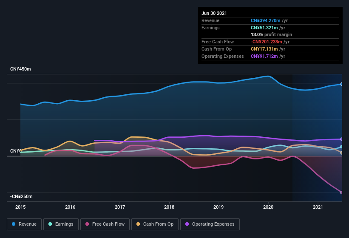Select the Earnings endpoint marker on chart

pyautogui.click(x=342, y=147)
